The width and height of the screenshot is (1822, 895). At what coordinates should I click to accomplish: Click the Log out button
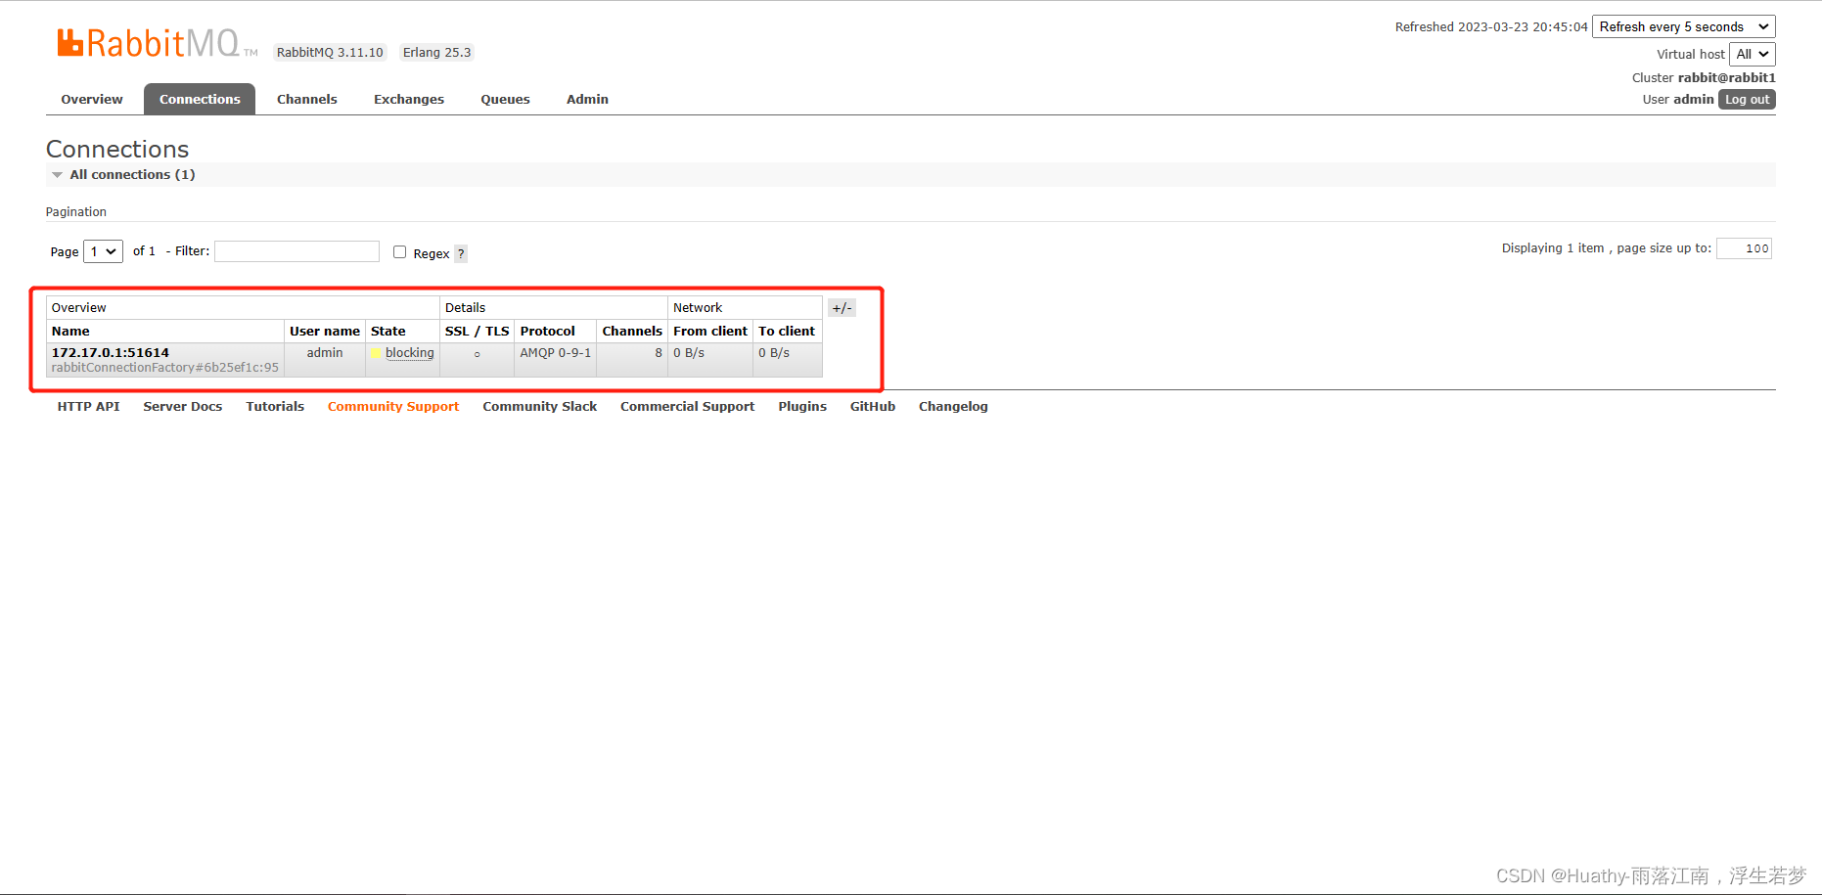pyautogui.click(x=1747, y=99)
